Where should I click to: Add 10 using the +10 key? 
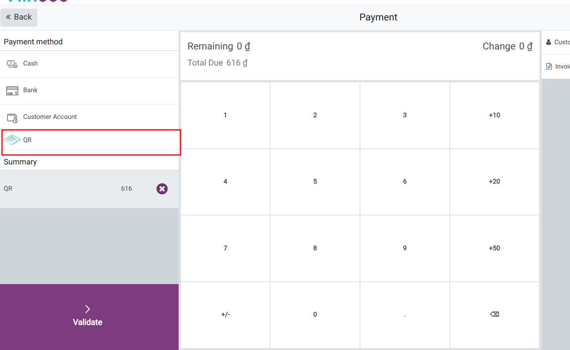click(x=494, y=115)
